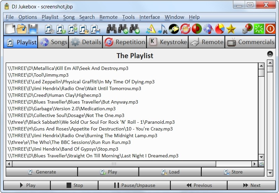
Task: Click the computer with red disc icon
Action: coord(247,29)
